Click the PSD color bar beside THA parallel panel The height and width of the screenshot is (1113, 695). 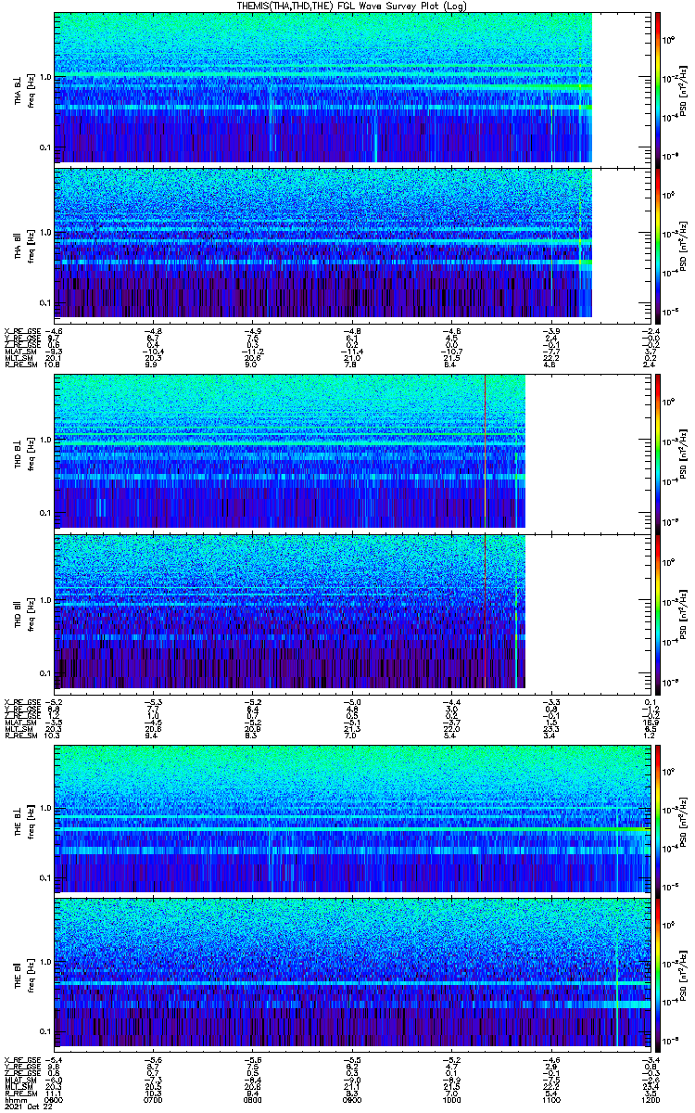[x=658, y=243]
